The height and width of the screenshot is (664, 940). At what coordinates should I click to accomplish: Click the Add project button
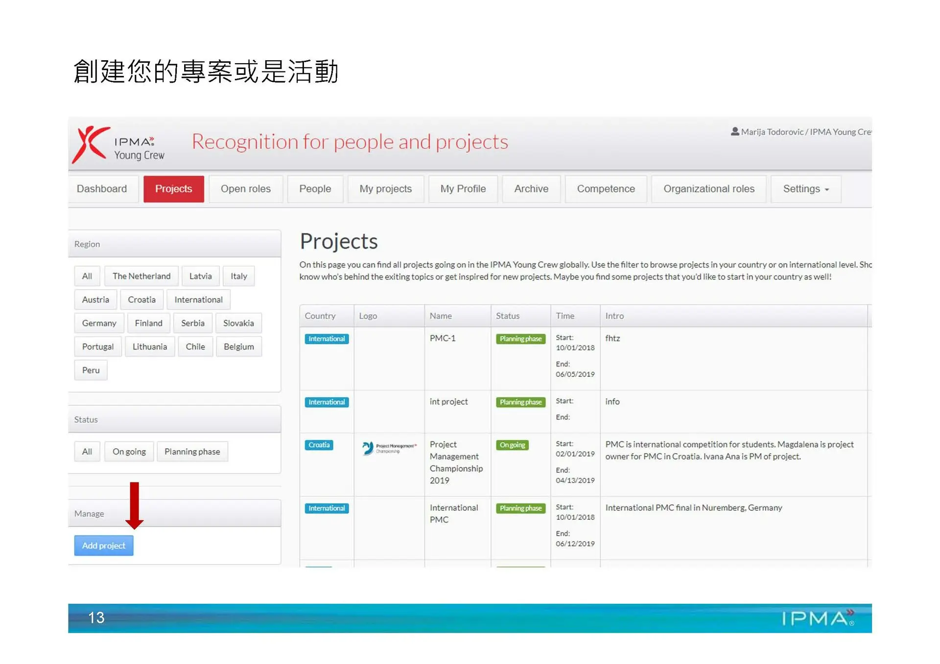103,546
